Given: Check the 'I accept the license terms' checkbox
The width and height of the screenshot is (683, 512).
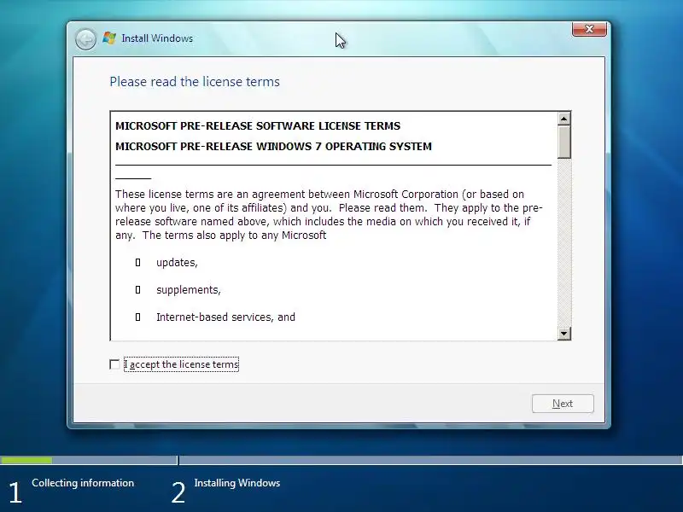Looking at the screenshot, I should point(114,364).
